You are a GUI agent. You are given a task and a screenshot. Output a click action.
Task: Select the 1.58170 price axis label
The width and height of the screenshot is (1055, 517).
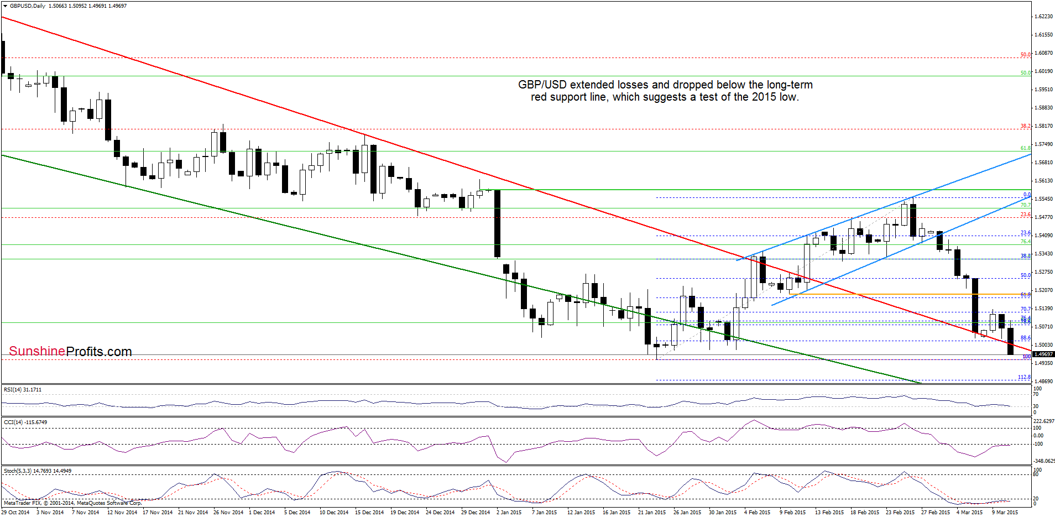[x=1043, y=126]
